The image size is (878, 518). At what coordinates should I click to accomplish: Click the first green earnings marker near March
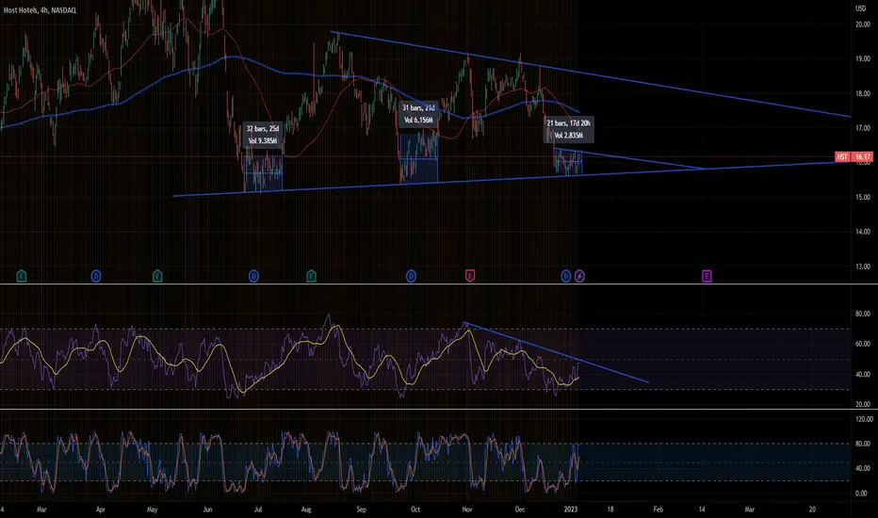pyautogui.click(x=22, y=276)
